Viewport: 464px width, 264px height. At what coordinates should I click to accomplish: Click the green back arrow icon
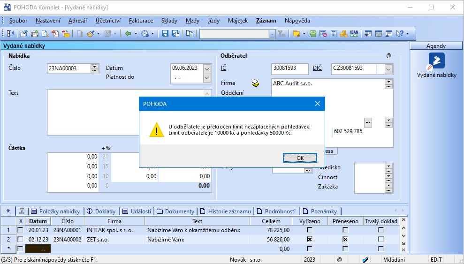128,34
